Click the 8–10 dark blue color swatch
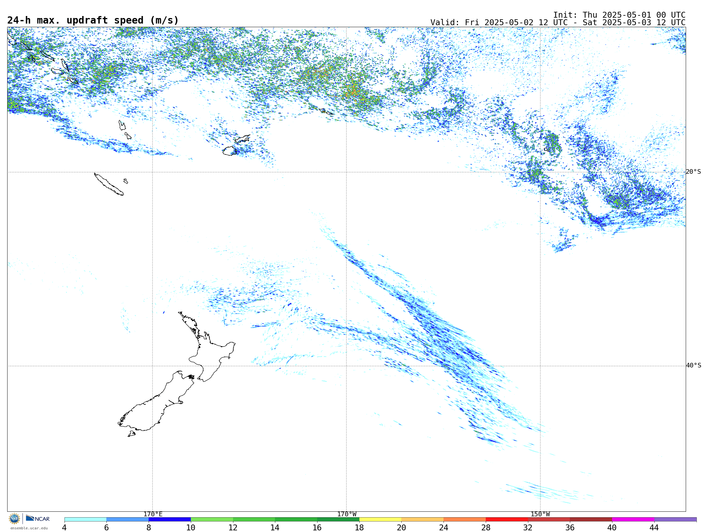This screenshot has width=707, height=532. pyautogui.click(x=170, y=520)
